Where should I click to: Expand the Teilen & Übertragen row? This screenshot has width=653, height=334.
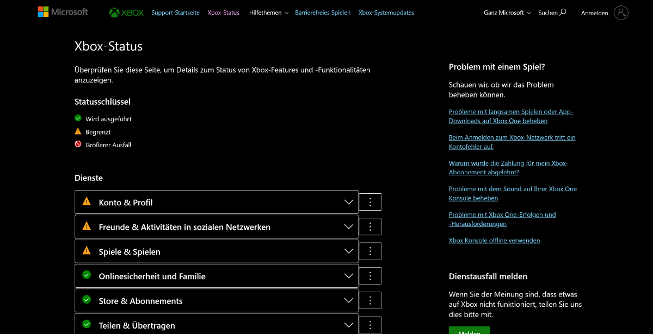click(217, 325)
